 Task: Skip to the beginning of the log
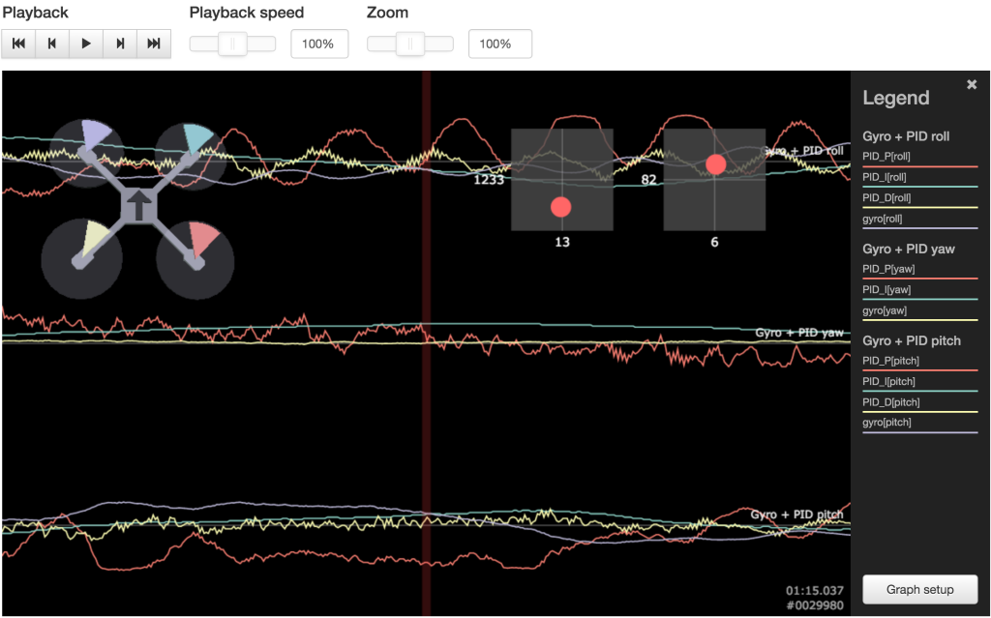tap(18, 43)
